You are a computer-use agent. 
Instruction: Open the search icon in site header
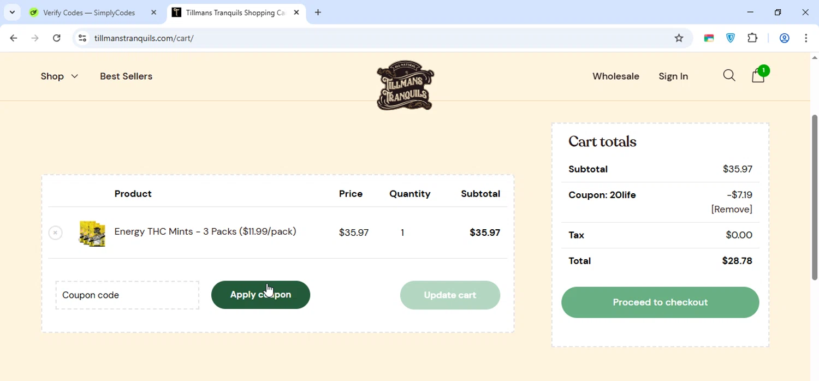point(729,76)
